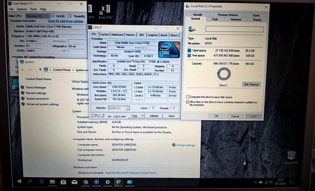
Task: Open the Tools menu in Core Temp
Action: click(33, 9)
